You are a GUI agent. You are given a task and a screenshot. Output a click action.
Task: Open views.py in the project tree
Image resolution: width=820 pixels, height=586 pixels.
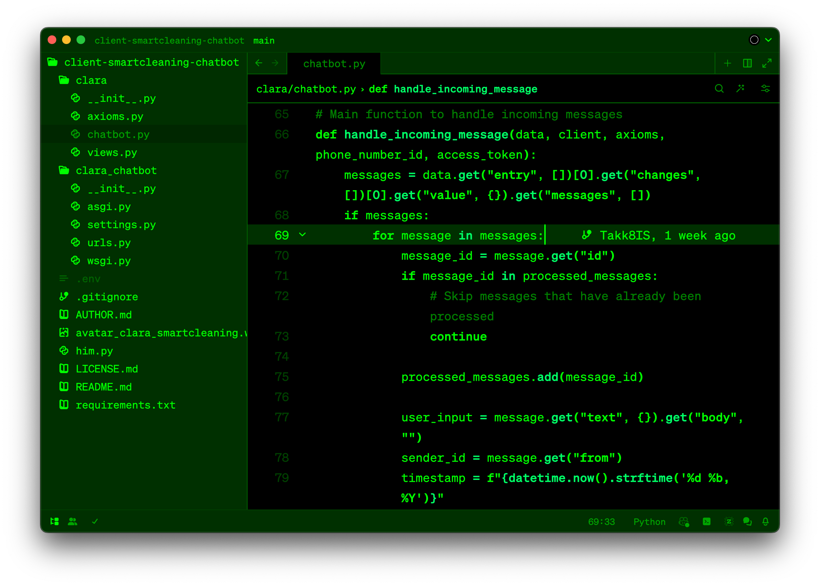point(144,152)
